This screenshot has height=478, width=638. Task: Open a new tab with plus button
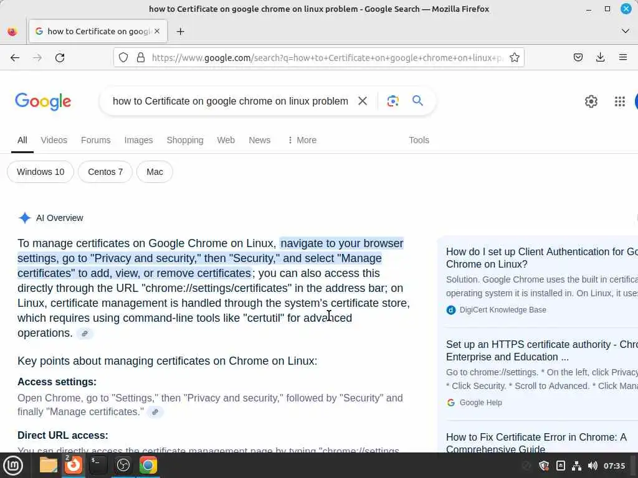180,31
